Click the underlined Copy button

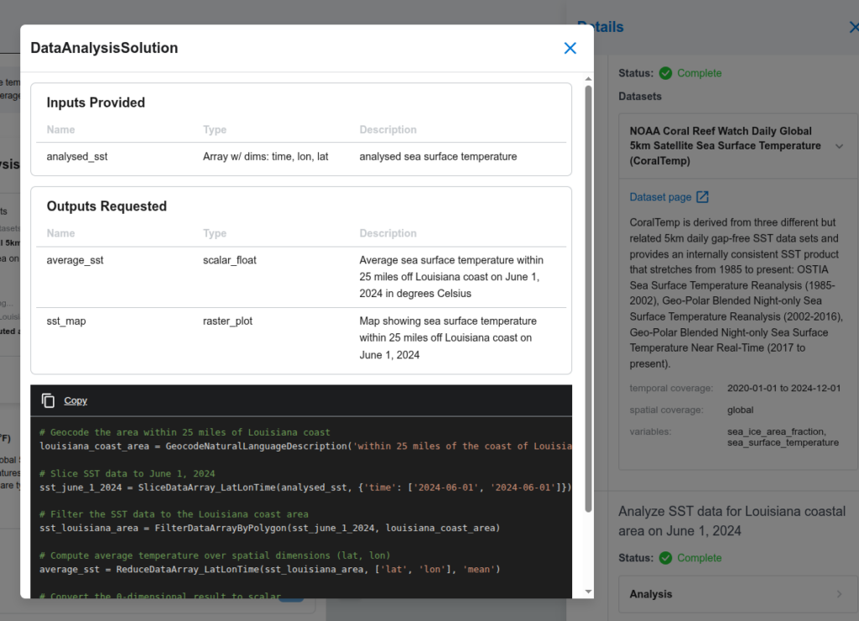(75, 400)
